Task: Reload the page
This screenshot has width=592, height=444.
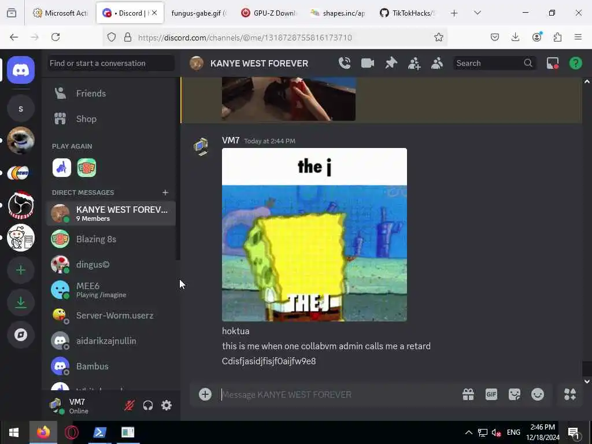Action: click(55, 37)
